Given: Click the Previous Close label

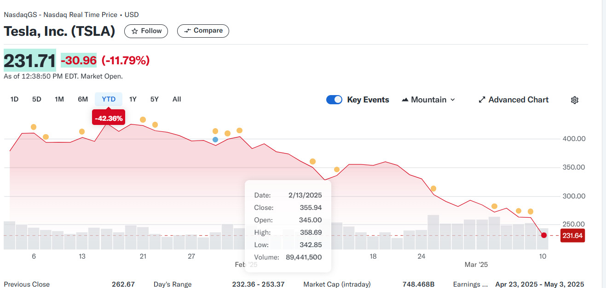Looking at the screenshot, I should point(27,284).
